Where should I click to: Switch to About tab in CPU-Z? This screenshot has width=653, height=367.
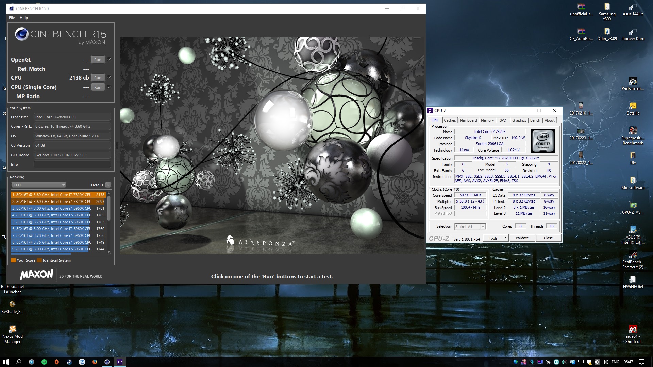[549, 120]
